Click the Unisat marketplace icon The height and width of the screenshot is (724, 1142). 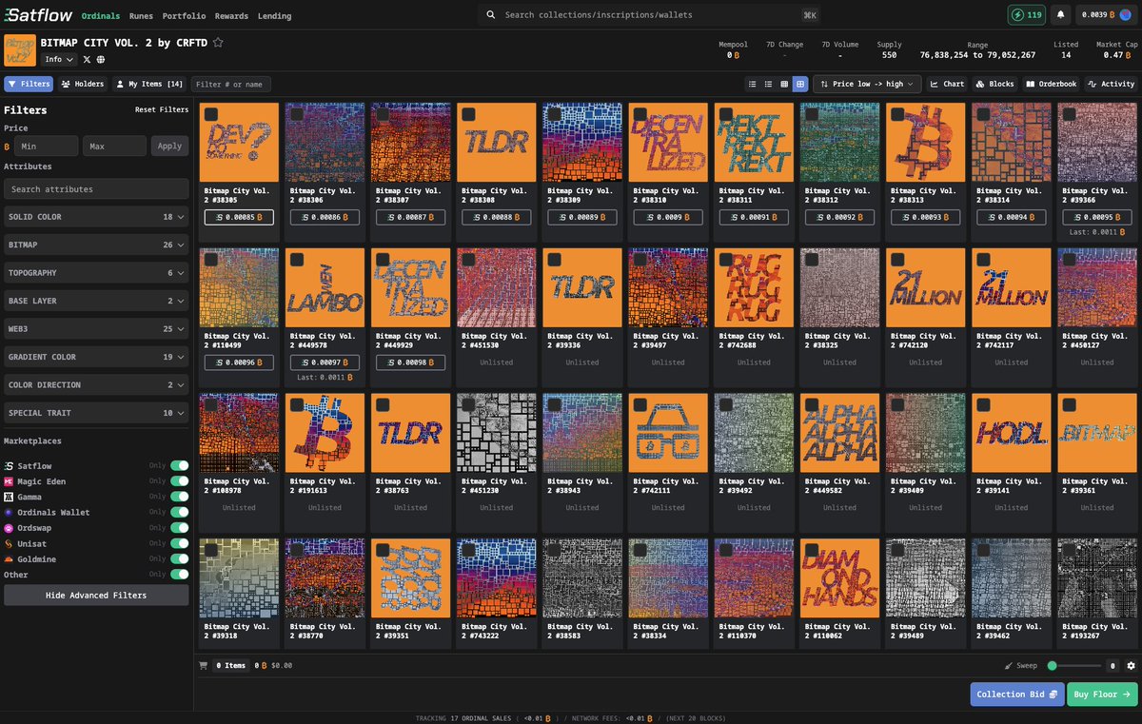click(9, 543)
